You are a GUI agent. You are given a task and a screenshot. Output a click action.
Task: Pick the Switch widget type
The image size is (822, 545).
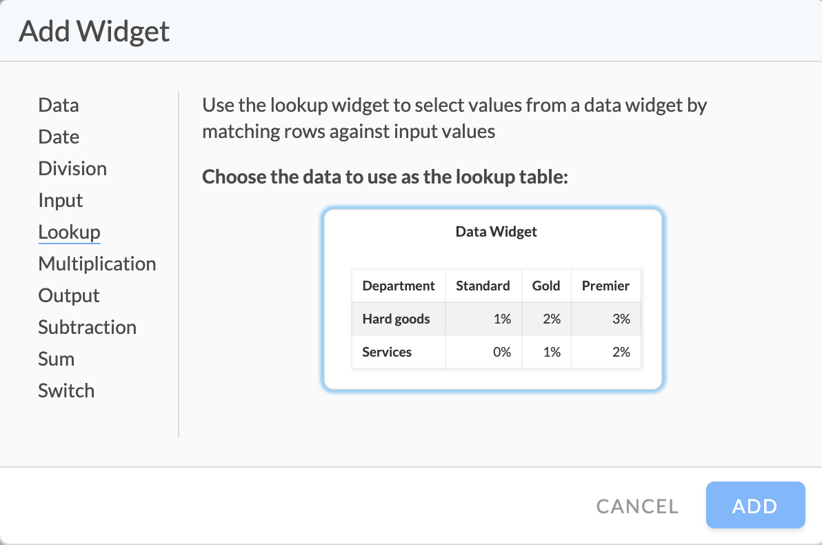(66, 390)
